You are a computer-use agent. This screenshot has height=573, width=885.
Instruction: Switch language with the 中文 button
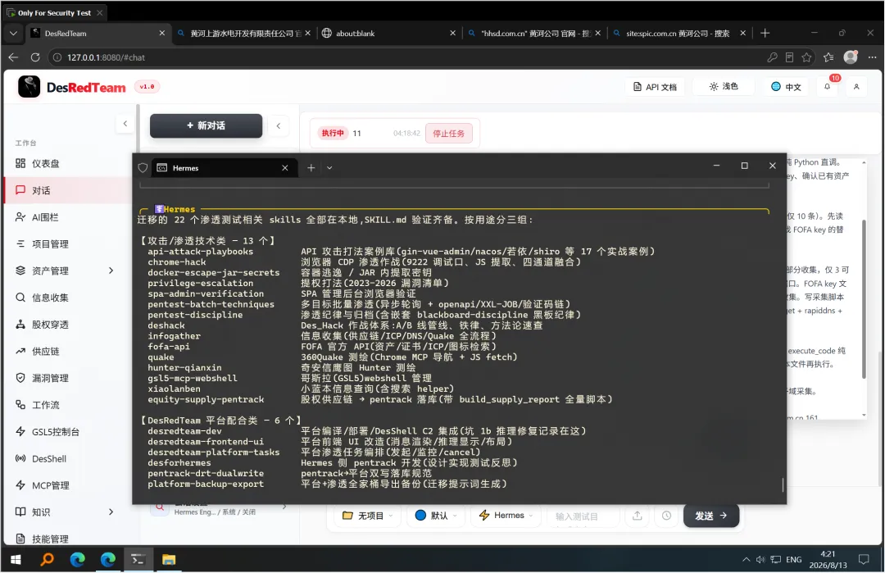click(x=786, y=87)
